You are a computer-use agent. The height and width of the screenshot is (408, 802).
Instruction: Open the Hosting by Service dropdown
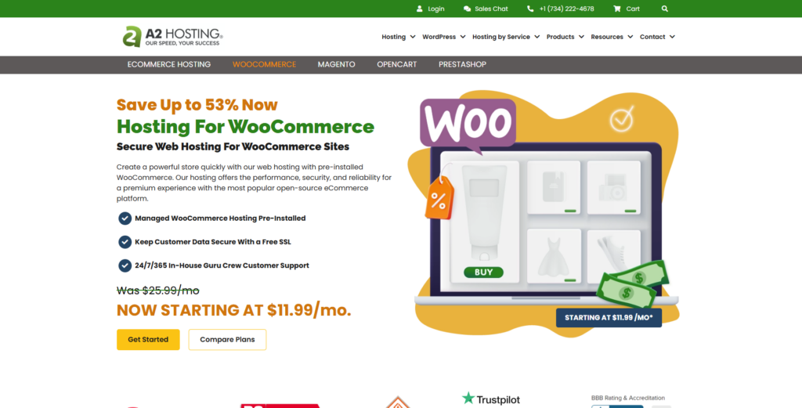point(506,37)
